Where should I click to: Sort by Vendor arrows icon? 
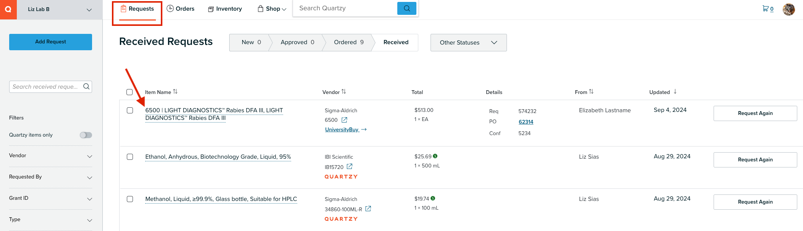344,92
